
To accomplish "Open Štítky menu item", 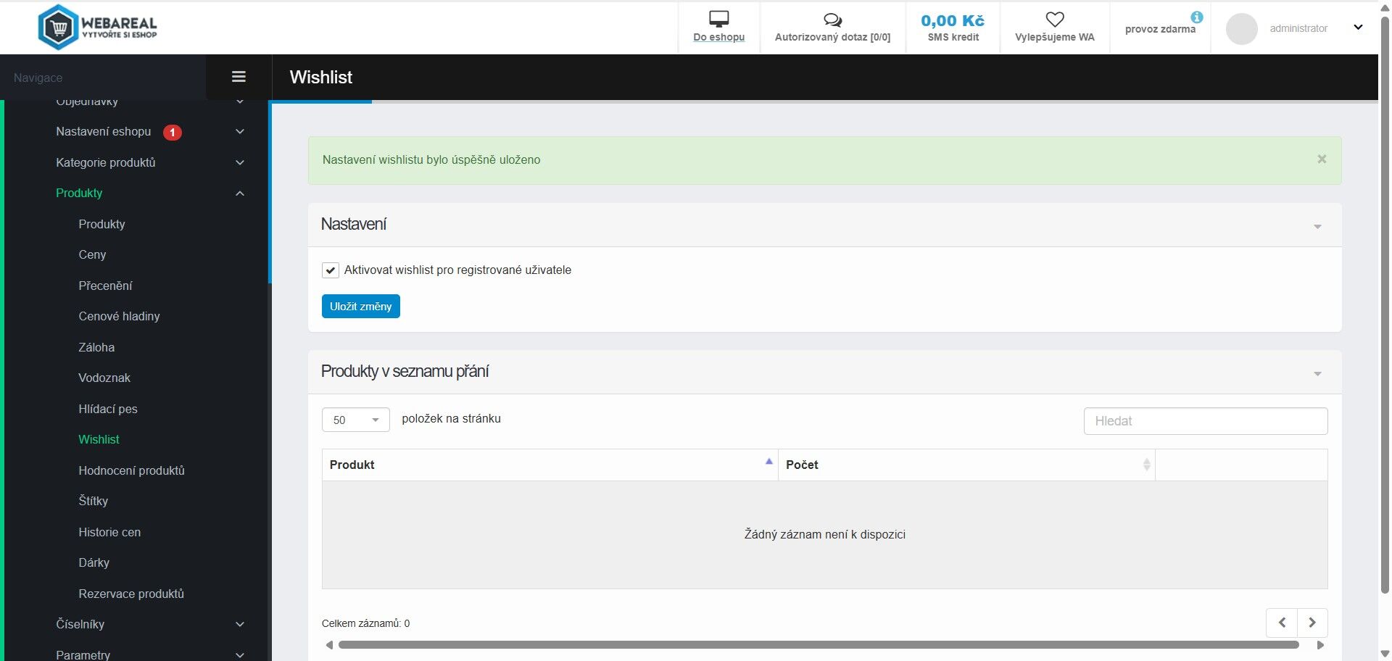I will 93,501.
